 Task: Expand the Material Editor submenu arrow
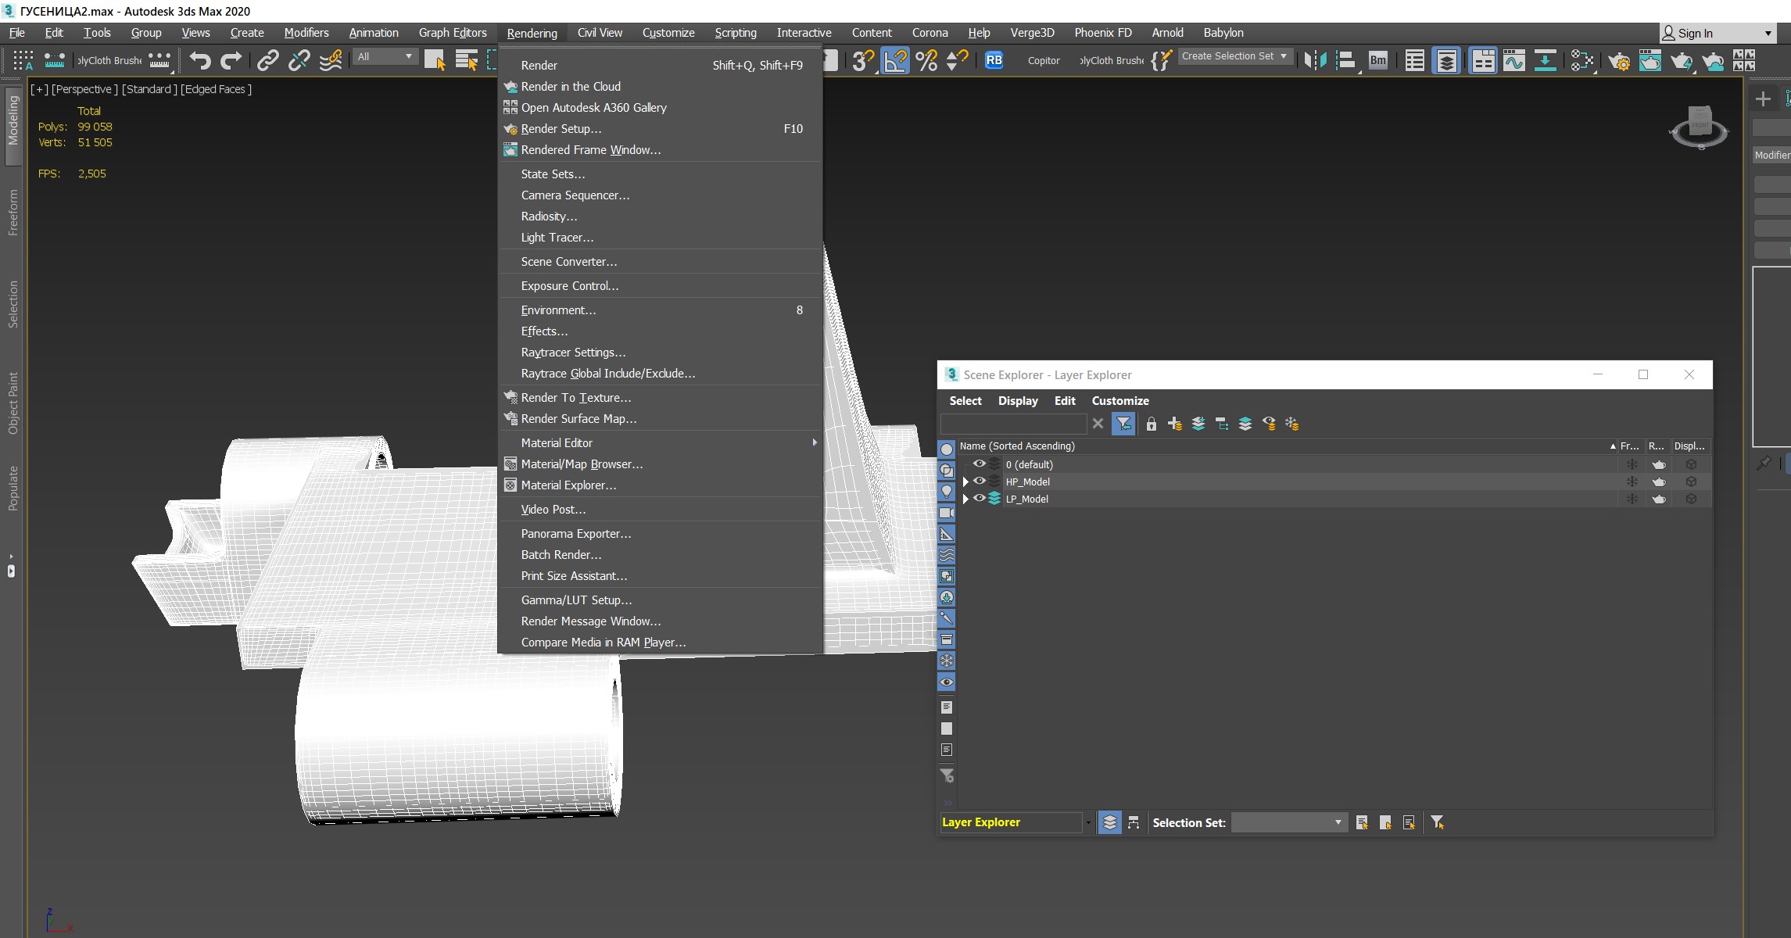click(x=814, y=442)
